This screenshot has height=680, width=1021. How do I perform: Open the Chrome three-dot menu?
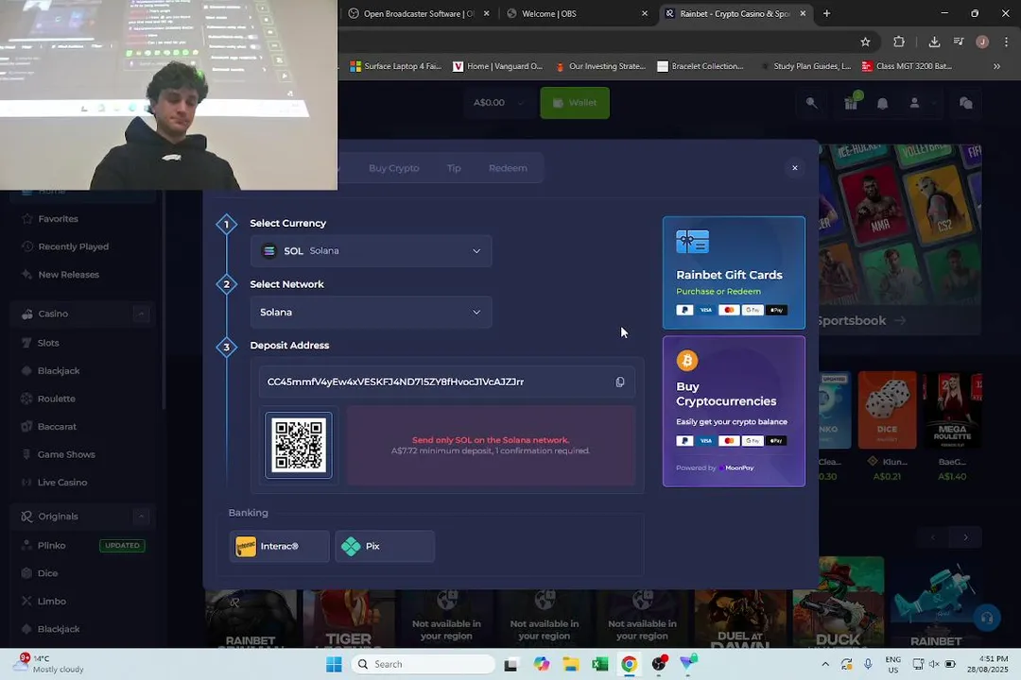[1007, 42]
